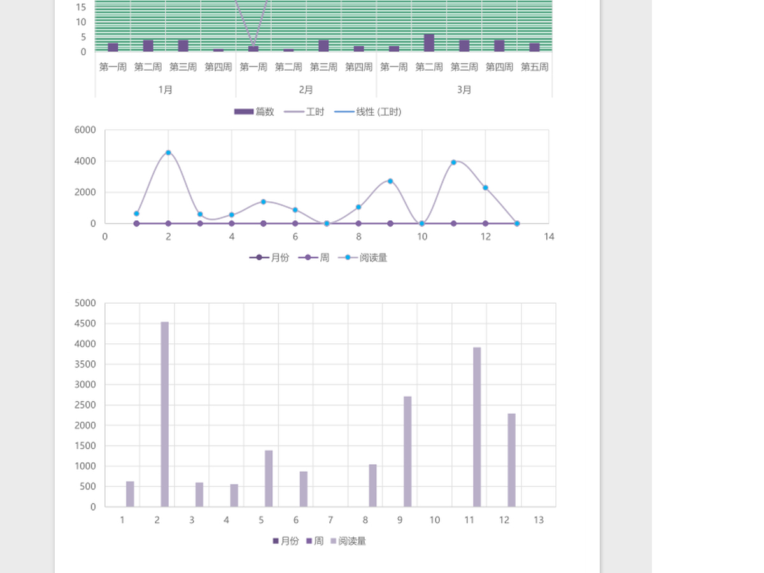Click the 篇数 legend entry
This screenshot has width=764, height=573.
[254, 111]
